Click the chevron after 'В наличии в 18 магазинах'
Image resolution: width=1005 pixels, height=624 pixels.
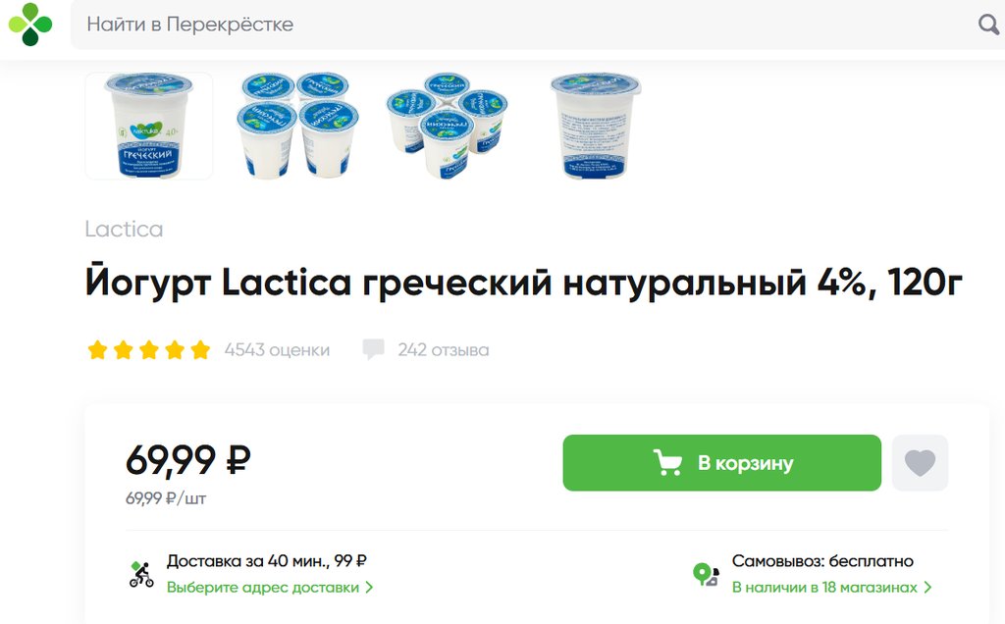point(927,588)
